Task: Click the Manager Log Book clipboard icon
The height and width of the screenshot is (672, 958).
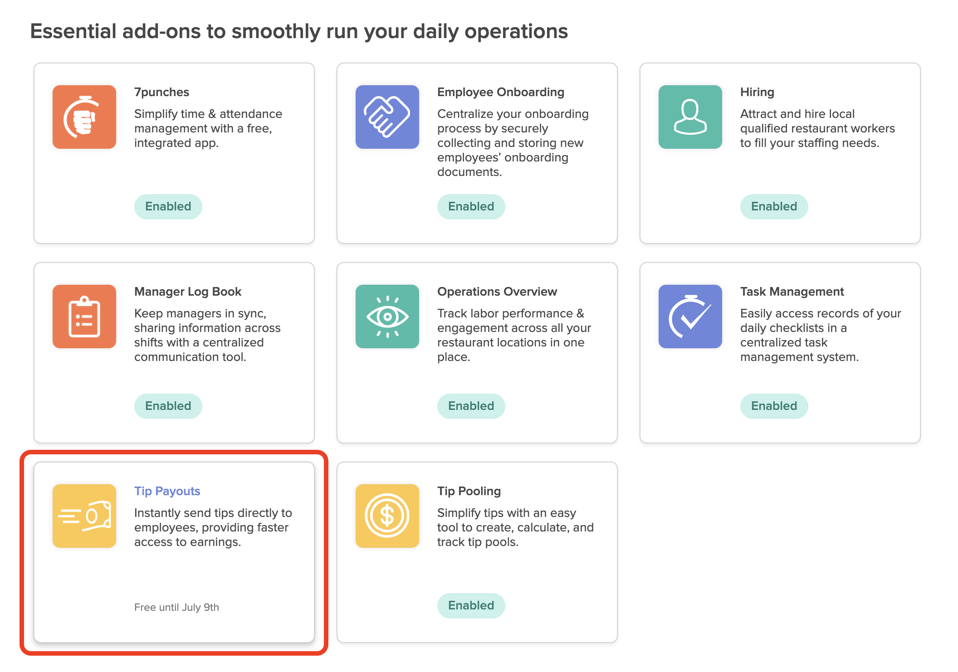Action: [84, 317]
